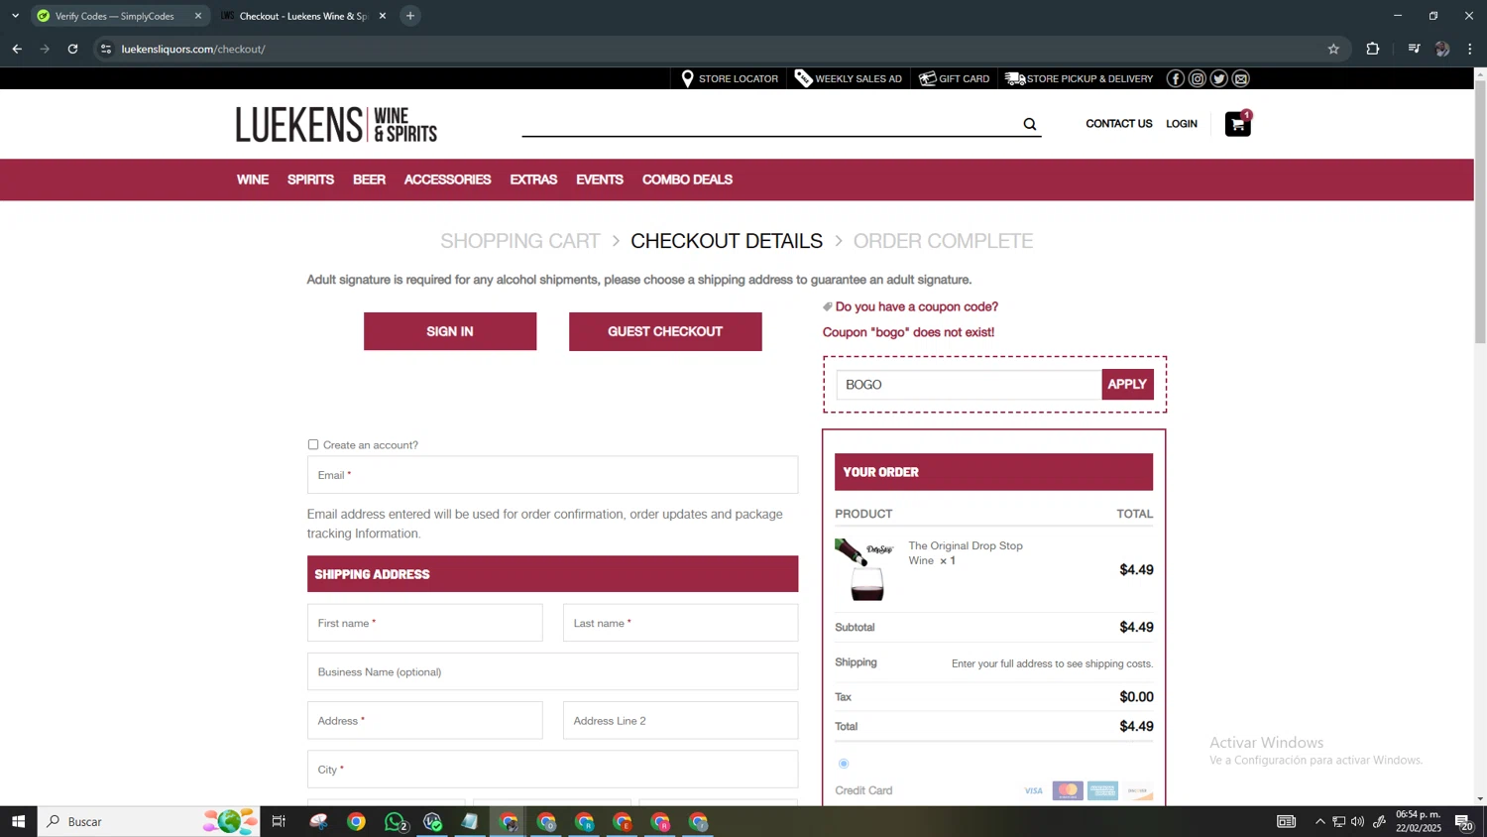Click the volume icon in system tray
1487x837 pixels.
(x=1358, y=821)
